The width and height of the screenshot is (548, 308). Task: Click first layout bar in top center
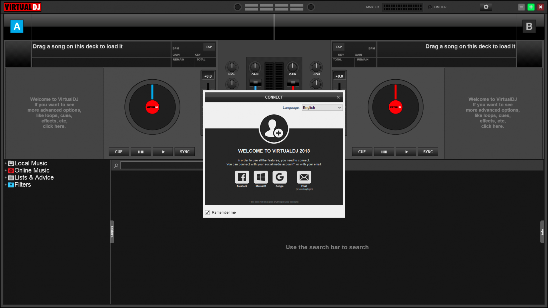point(251,7)
